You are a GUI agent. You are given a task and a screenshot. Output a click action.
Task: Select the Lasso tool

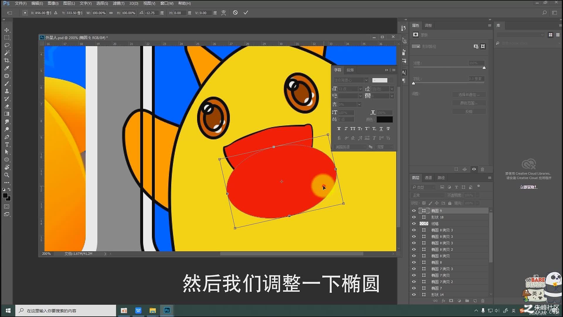point(7,45)
